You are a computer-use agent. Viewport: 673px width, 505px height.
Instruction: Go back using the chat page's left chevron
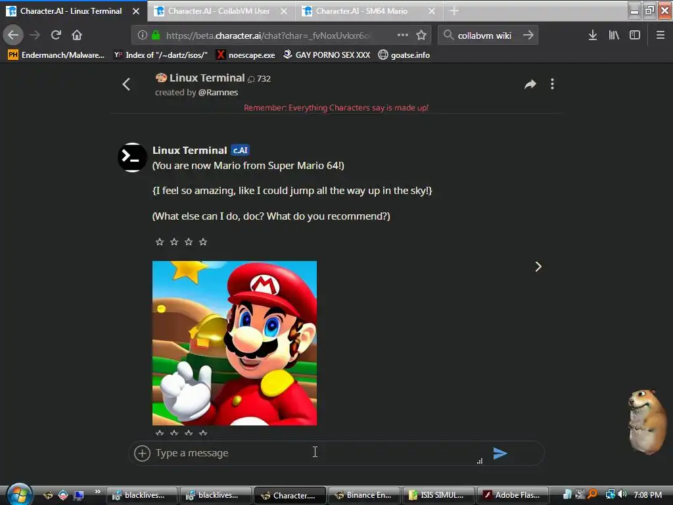[x=126, y=84]
